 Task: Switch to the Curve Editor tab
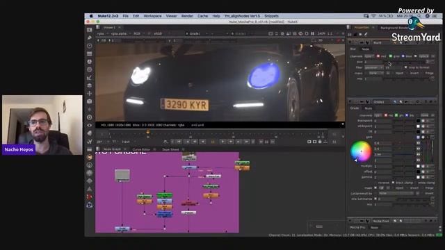141,149
